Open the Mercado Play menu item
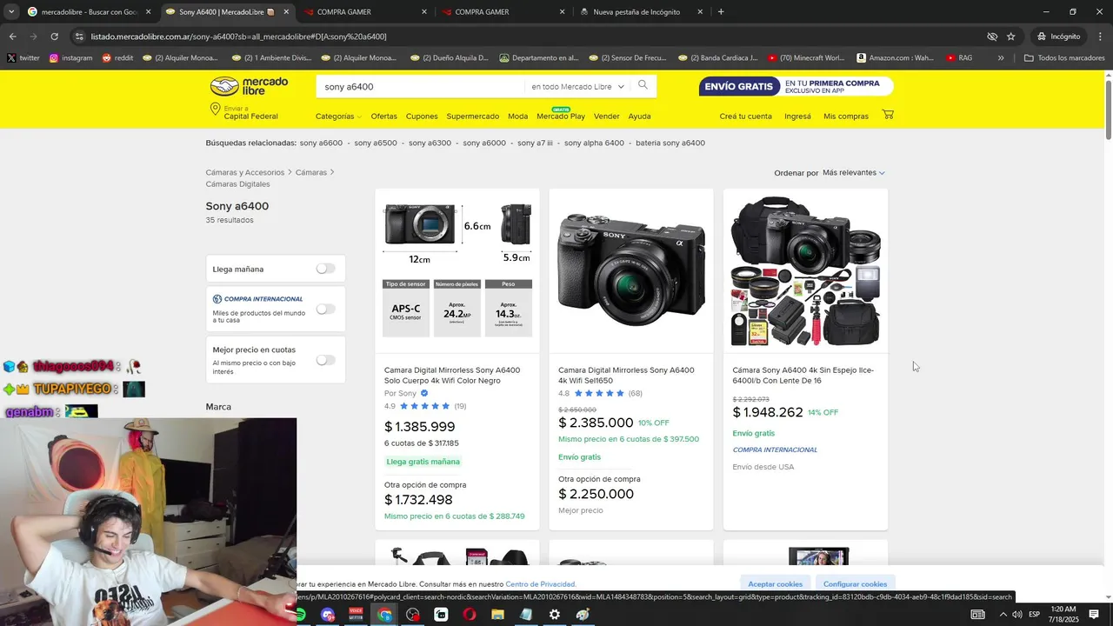The width and height of the screenshot is (1113, 626). (x=561, y=117)
